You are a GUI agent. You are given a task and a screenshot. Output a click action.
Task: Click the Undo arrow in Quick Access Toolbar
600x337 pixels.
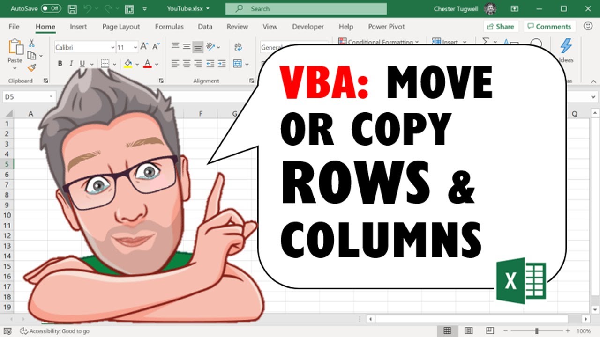(88, 9)
